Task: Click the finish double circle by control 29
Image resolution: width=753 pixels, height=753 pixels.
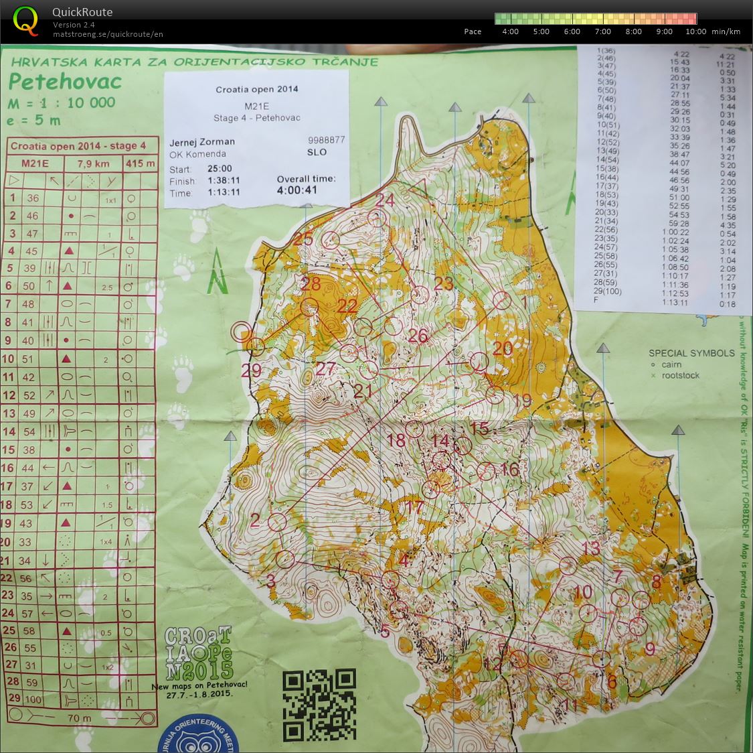Action: coord(242,332)
